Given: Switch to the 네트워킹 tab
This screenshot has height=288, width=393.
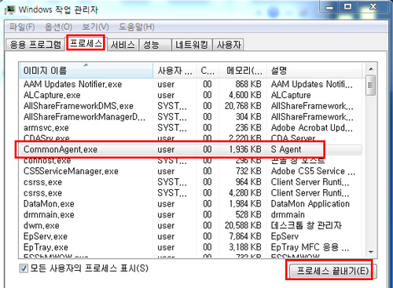Looking at the screenshot, I should pos(192,45).
